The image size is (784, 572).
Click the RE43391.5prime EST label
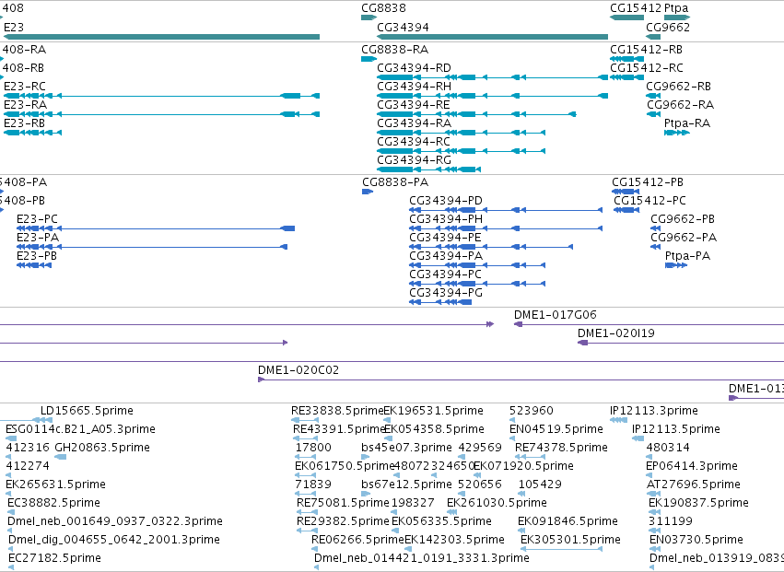(x=340, y=429)
